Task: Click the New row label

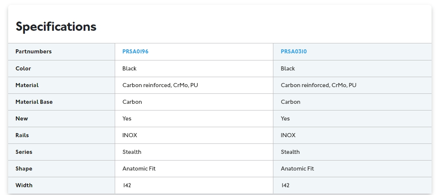Action: point(22,118)
